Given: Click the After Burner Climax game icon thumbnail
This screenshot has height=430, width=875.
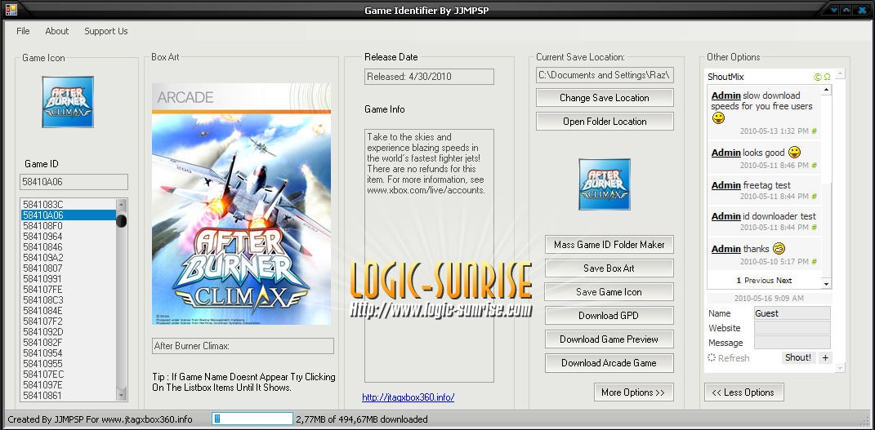Looking at the screenshot, I should (x=68, y=102).
